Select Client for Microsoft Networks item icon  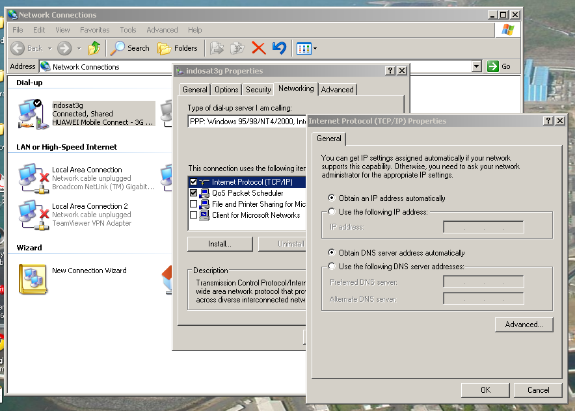[204, 215]
